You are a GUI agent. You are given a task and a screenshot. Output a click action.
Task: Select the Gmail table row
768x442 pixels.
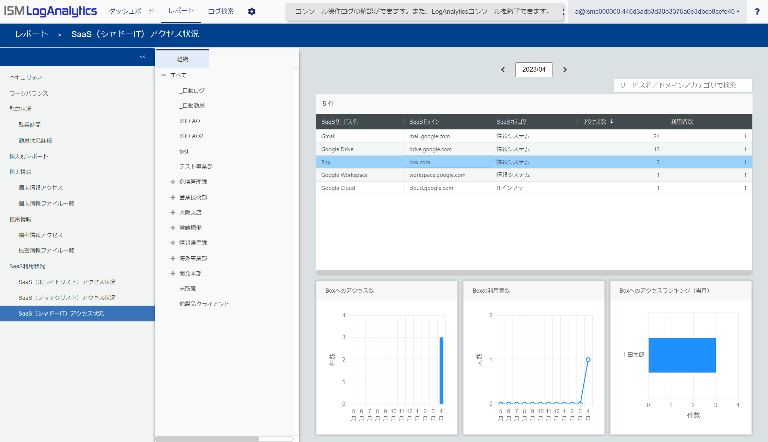pos(534,136)
